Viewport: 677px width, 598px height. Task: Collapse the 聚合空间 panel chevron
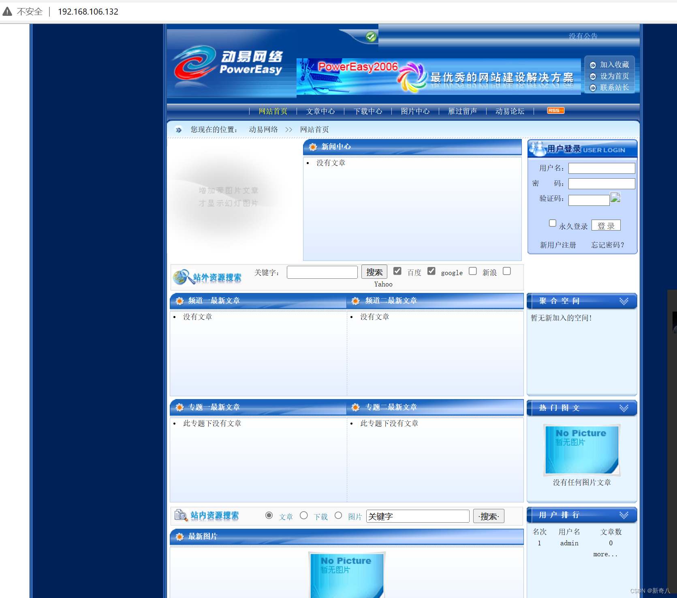point(624,301)
